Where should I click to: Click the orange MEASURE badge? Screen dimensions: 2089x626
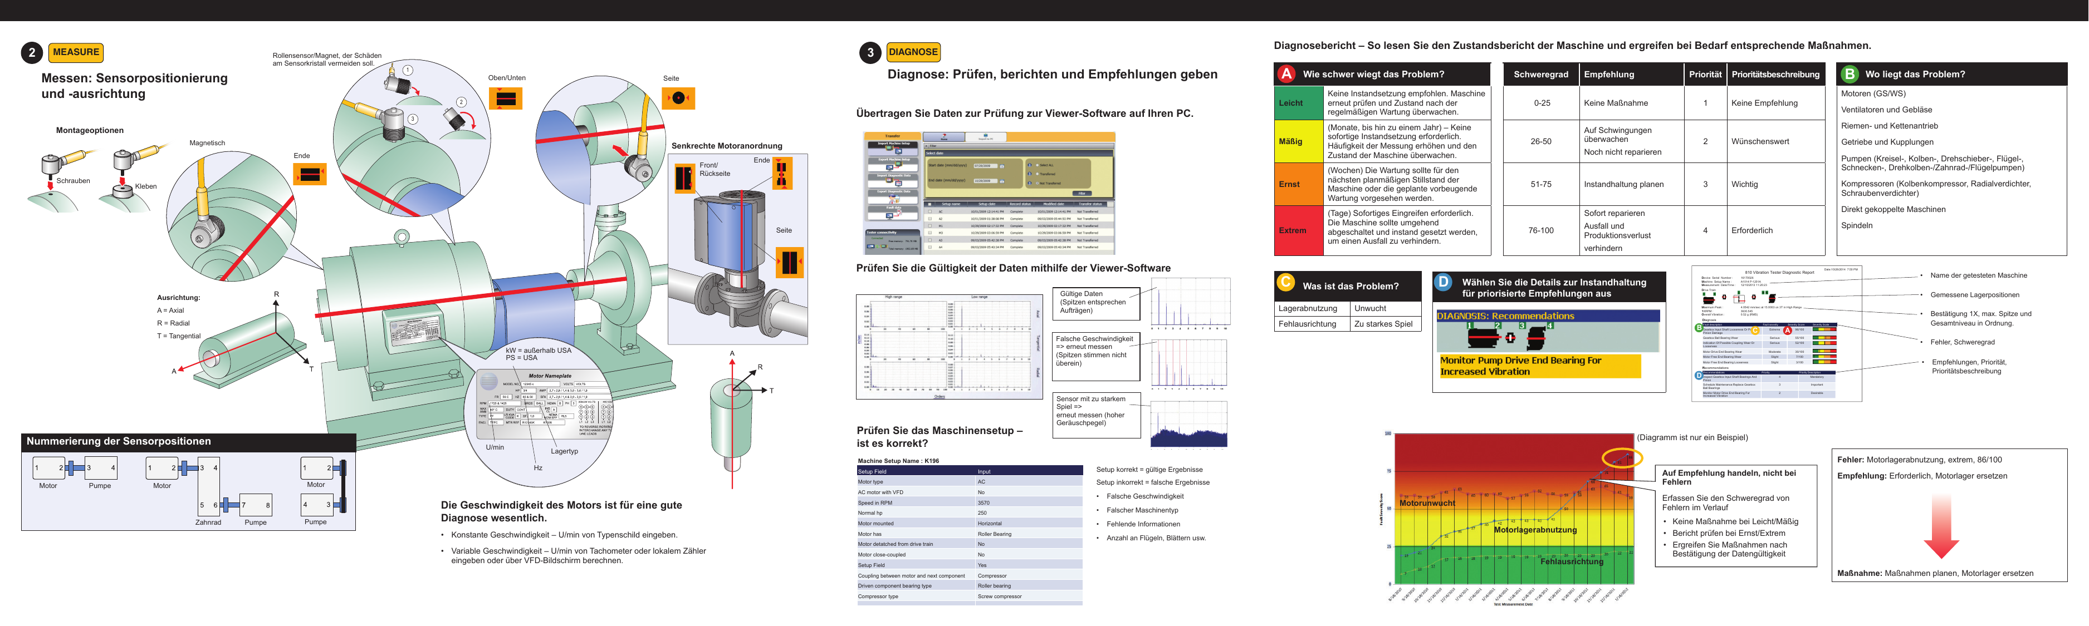point(76,53)
